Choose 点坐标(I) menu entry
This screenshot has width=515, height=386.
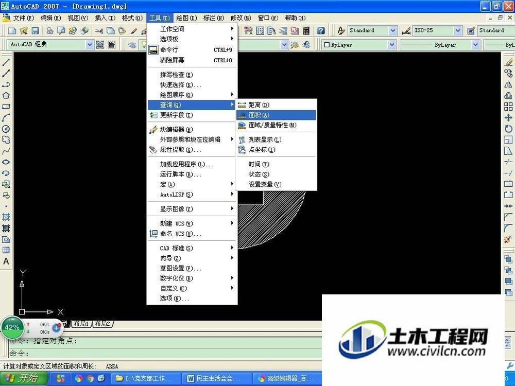(276, 150)
